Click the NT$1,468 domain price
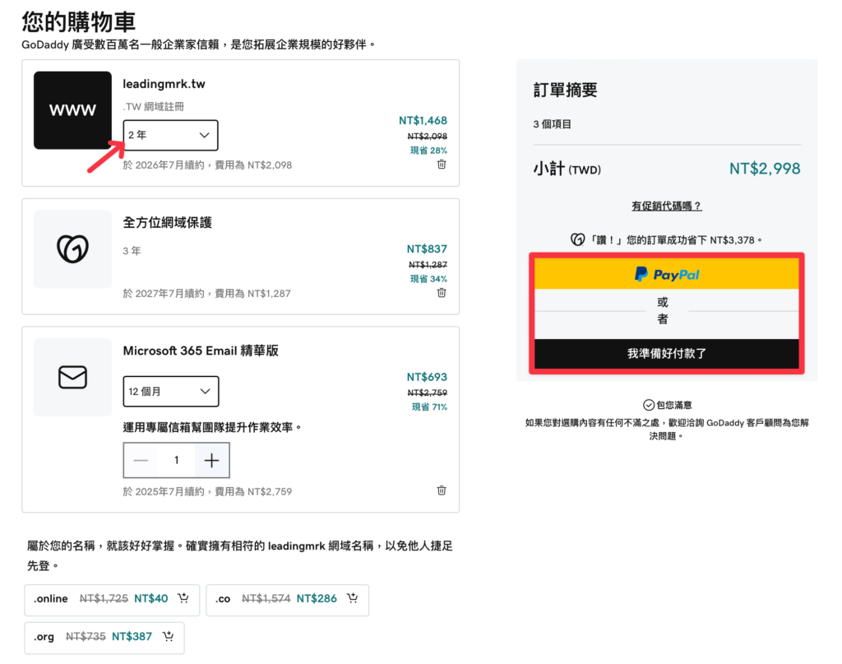Viewport: 842px width, 664px height. pos(423,120)
